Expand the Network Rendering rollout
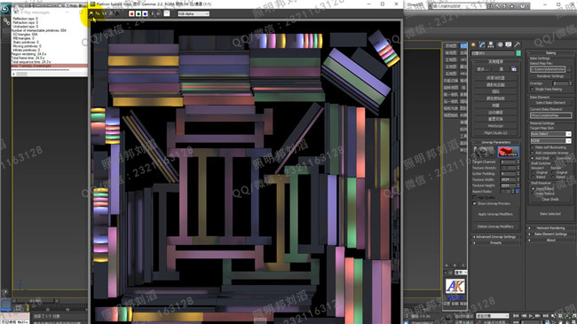 pos(550,228)
